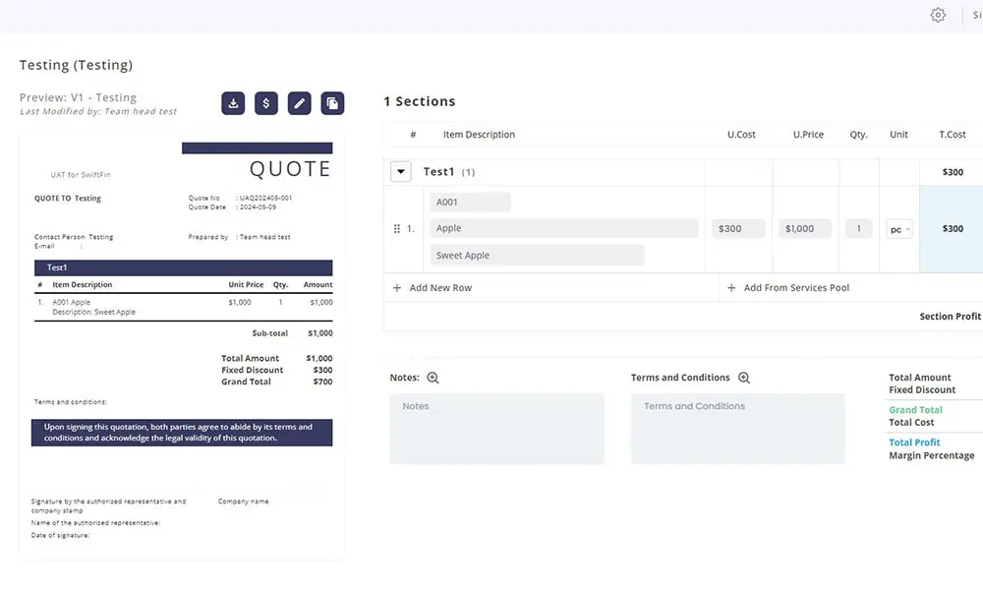The image size is (983, 590).
Task: Click the Sweet Apple description field
Action: click(x=537, y=256)
